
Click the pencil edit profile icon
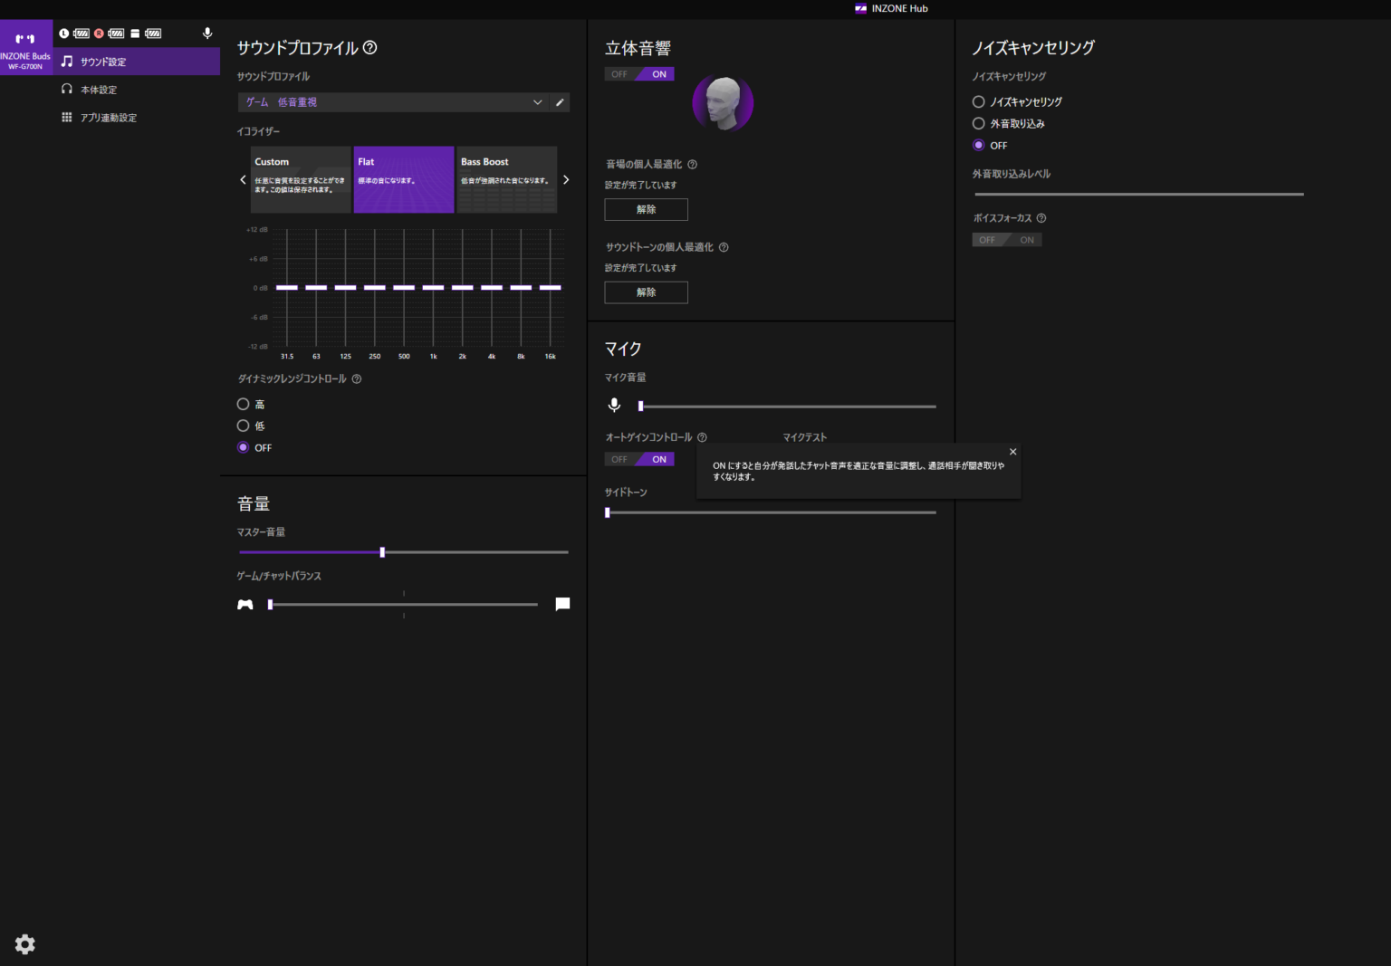560,102
